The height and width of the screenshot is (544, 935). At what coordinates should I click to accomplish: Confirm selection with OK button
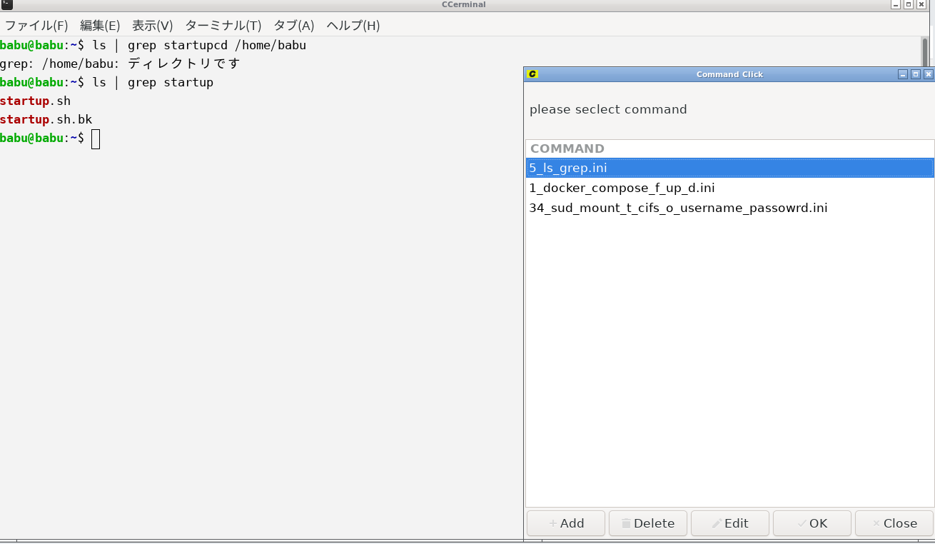[x=812, y=523]
